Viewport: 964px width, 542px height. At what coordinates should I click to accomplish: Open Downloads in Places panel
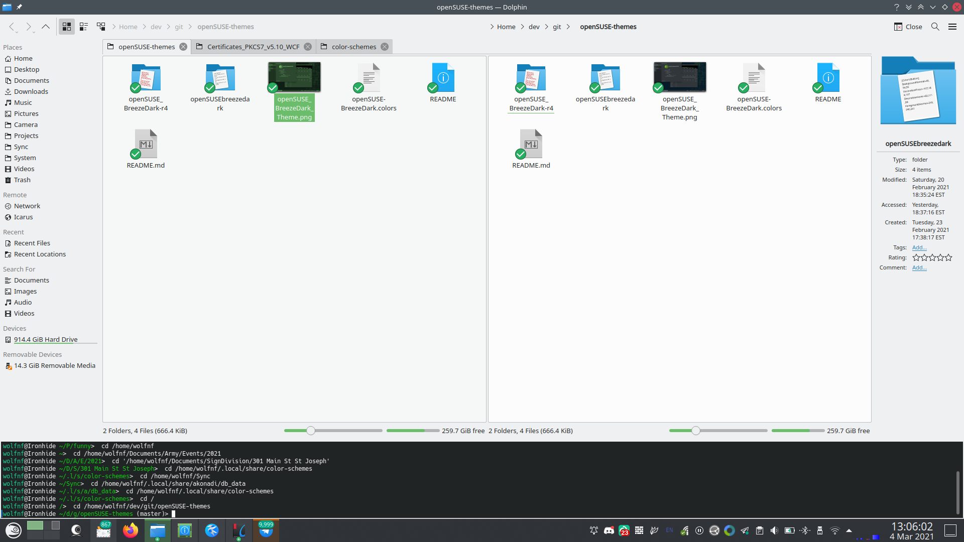tap(31, 91)
